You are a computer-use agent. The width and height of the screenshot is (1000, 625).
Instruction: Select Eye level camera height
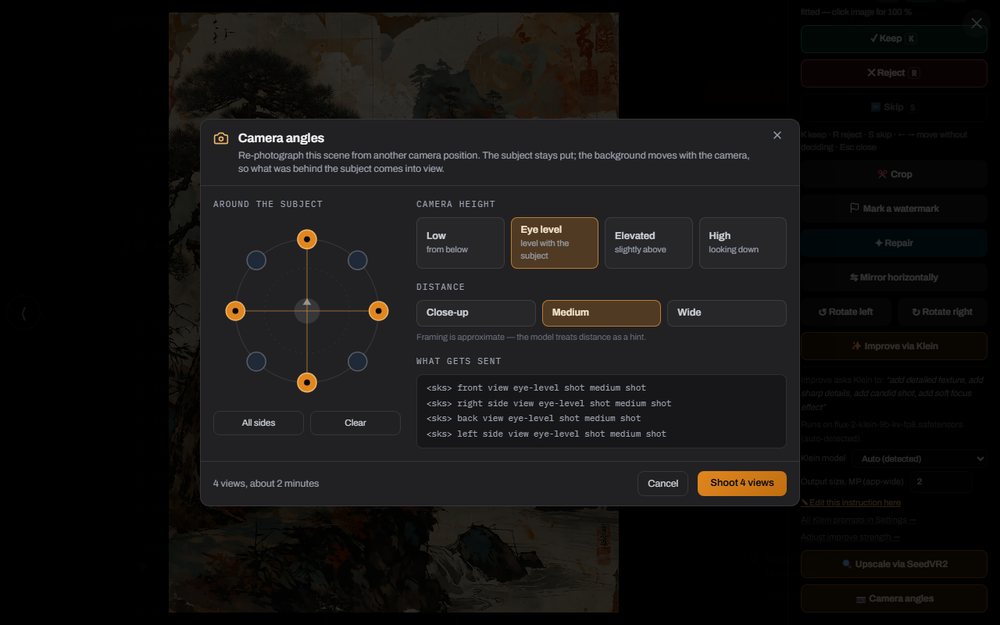click(x=555, y=243)
